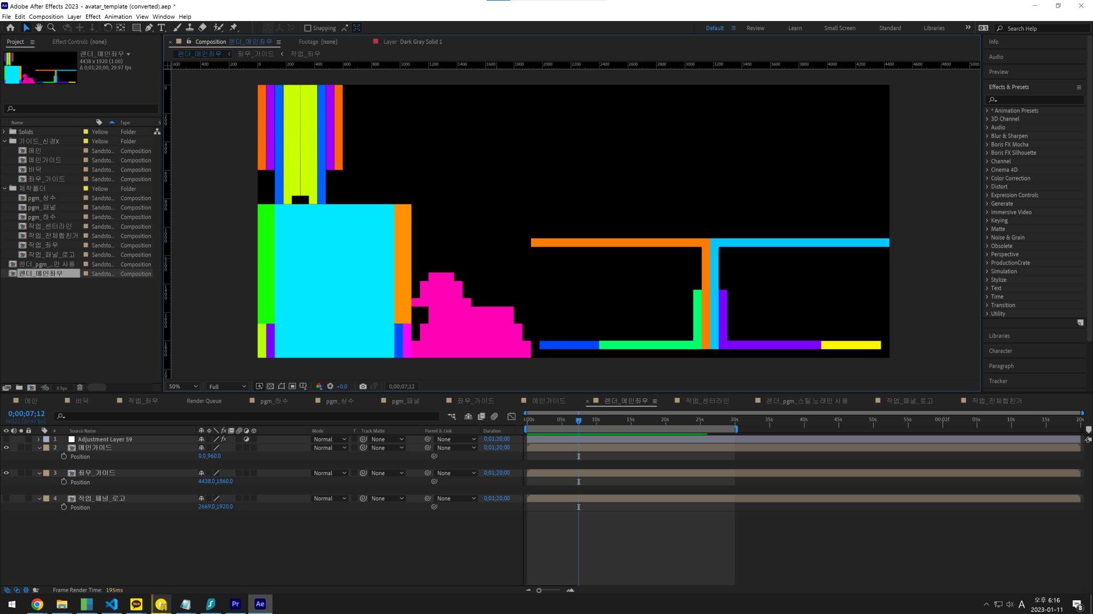Select the Zoom tool magnifier

tap(51, 27)
